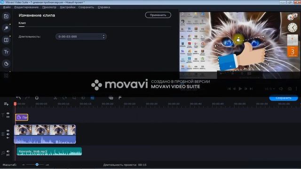Open the Transition wizard icon

point(111,98)
